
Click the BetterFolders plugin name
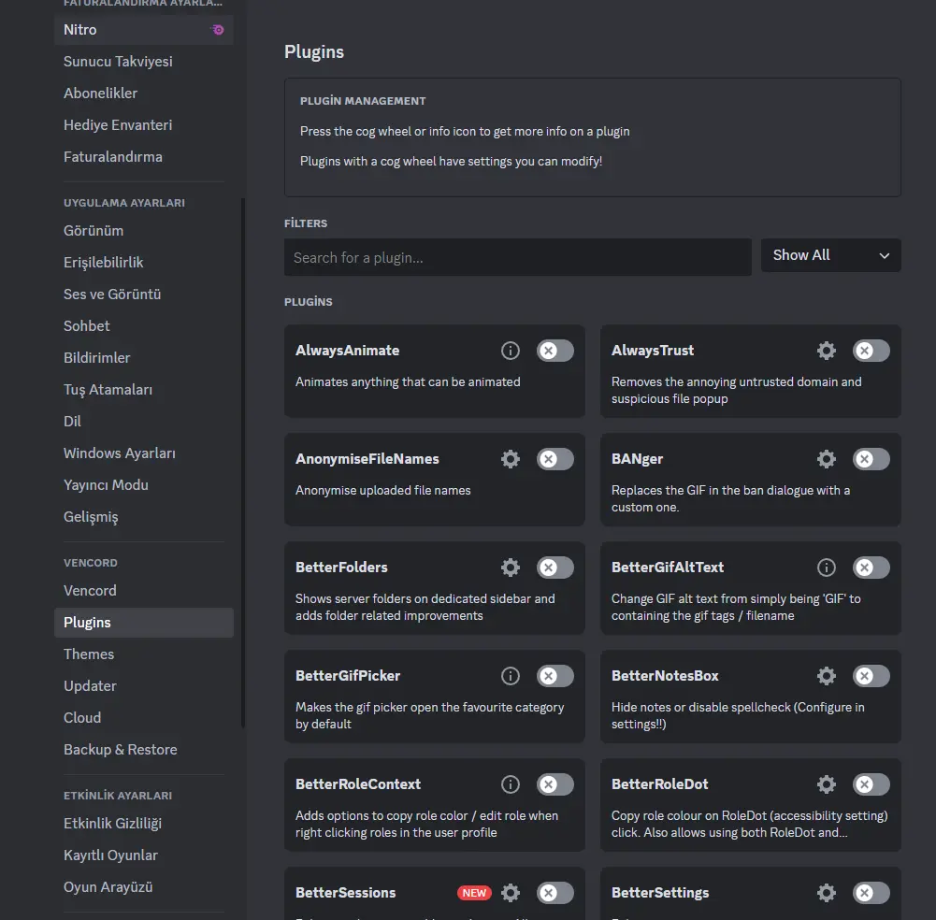coord(341,568)
